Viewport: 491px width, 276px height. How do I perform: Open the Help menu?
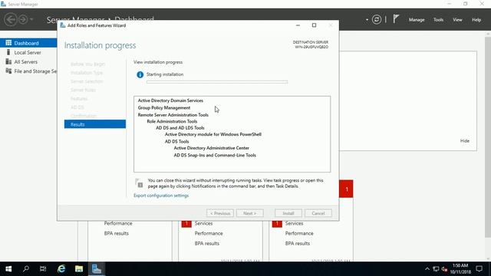coord(476,20)
